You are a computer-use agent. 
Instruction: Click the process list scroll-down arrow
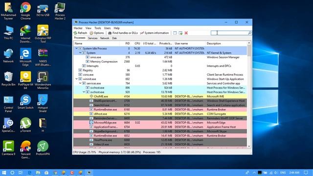click(x=249, y=146)
